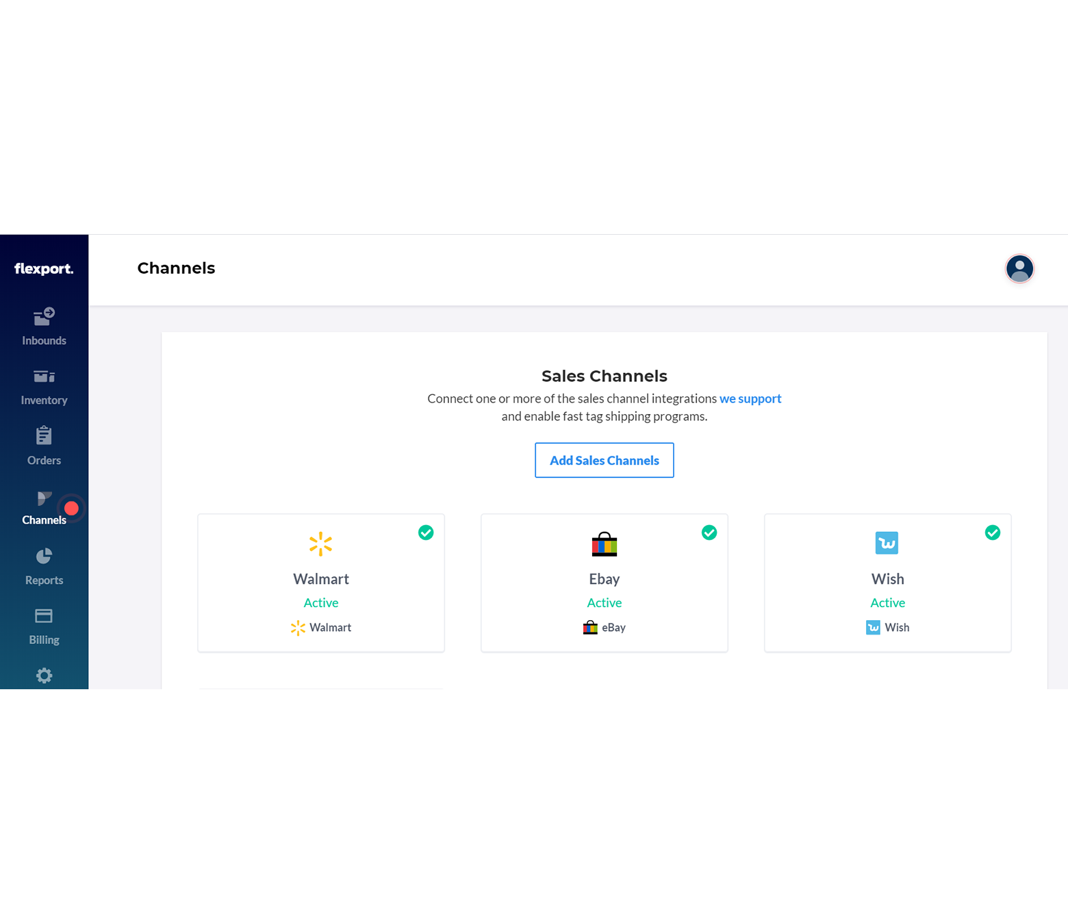1068x924 pixels.
Task: Click the small 'Wish' label under Active
Action: tap(897, 628)
